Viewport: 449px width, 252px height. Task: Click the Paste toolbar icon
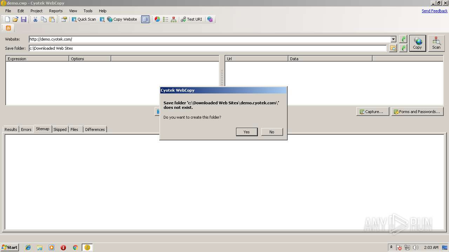(x=52, y=19)
